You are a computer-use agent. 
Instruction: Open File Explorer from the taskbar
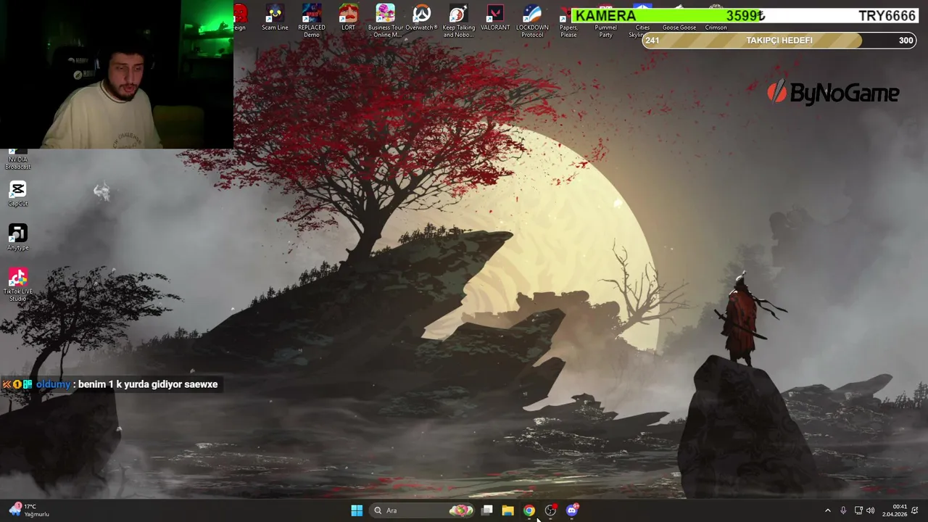[507, 510]
